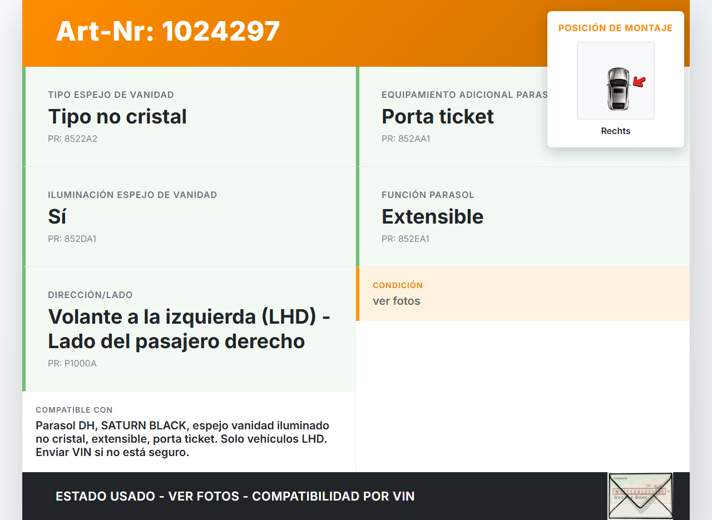Screen dimensions: 712x520
Task: Click the Condición label in orange panel
Action: tap(397, 285)
